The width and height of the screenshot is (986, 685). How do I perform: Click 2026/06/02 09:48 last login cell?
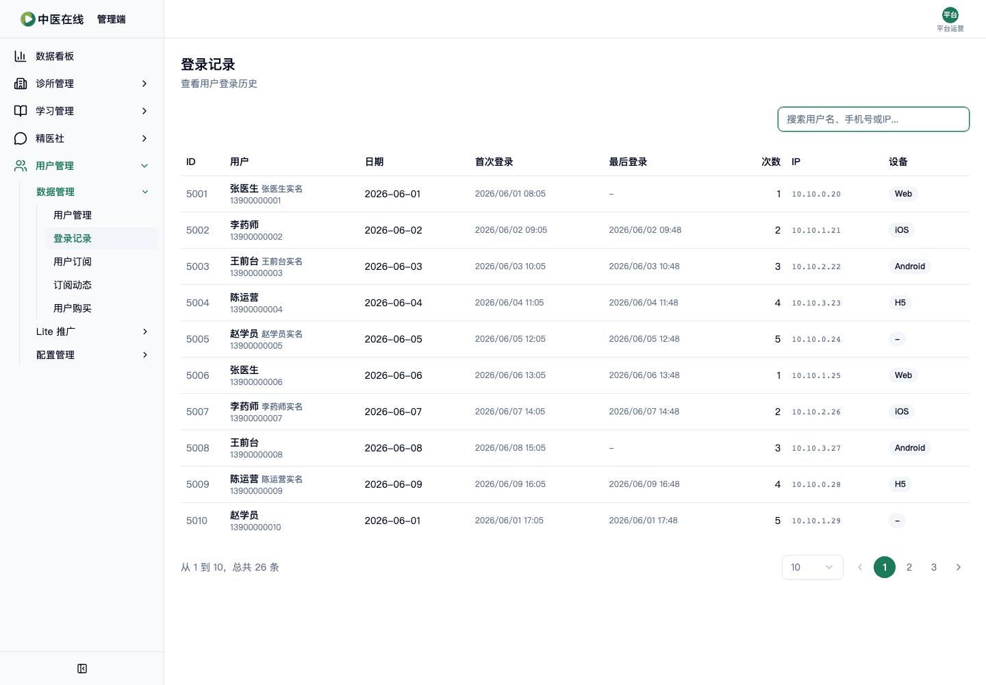(x=645, y=230)
